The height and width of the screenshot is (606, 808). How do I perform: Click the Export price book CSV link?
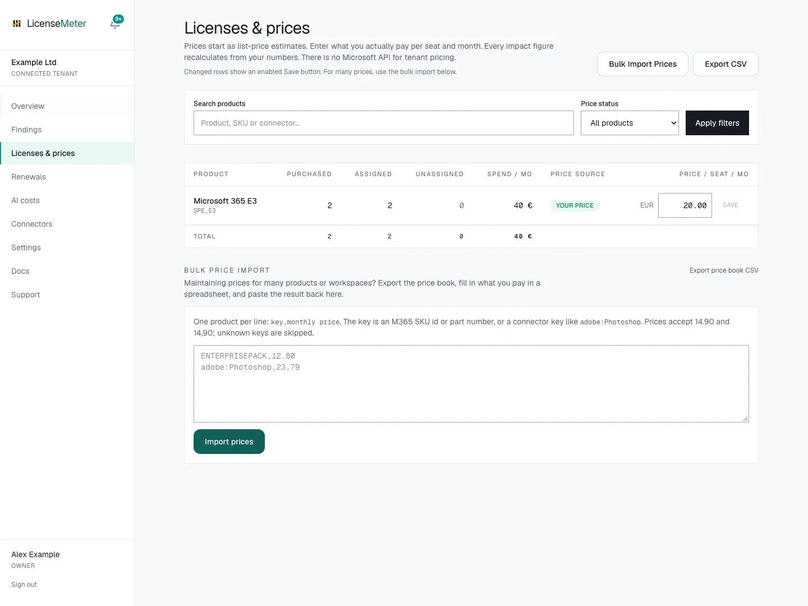(724, 270)
